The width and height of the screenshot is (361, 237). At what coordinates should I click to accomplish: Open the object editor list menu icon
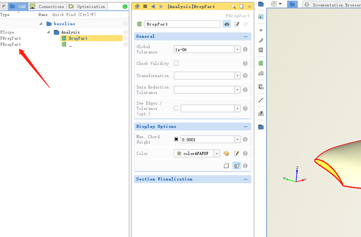(x=145, y=6)
